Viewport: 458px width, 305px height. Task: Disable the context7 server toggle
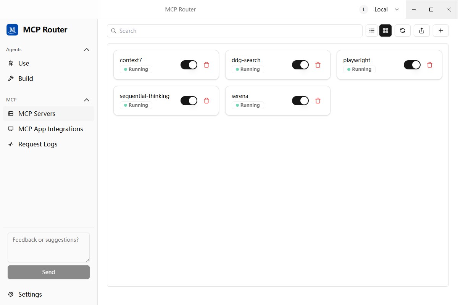[189, 65]
